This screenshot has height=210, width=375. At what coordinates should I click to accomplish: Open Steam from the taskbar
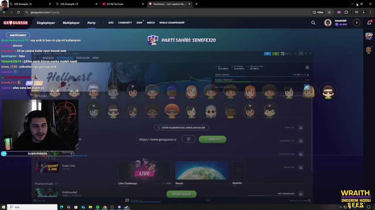tap(127, 207)
